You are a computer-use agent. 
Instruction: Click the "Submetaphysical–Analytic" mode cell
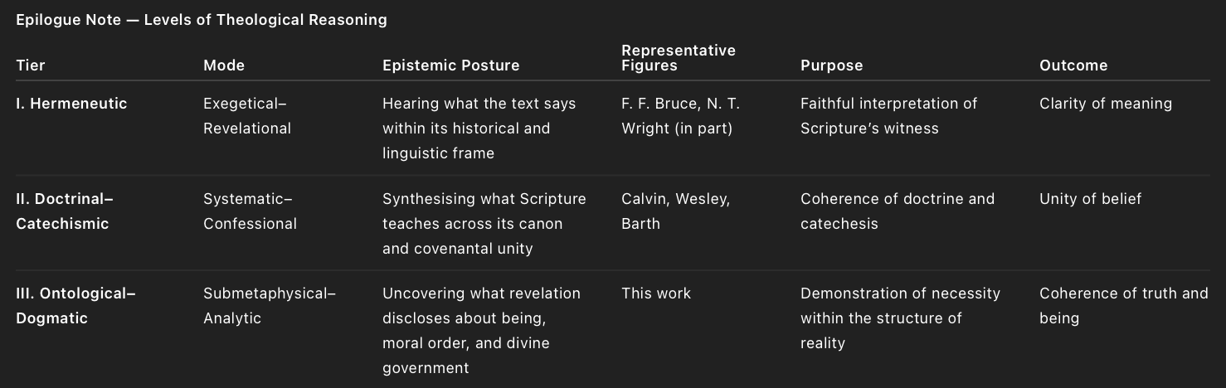click(269, 306)
